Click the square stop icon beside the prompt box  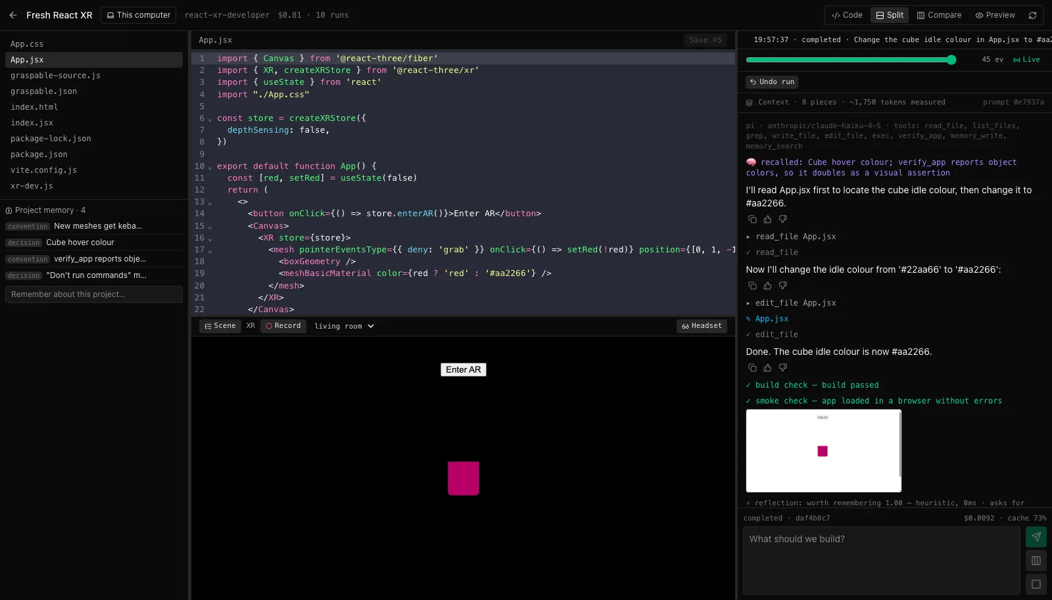pyautogui.click(x=1036, y=584)
